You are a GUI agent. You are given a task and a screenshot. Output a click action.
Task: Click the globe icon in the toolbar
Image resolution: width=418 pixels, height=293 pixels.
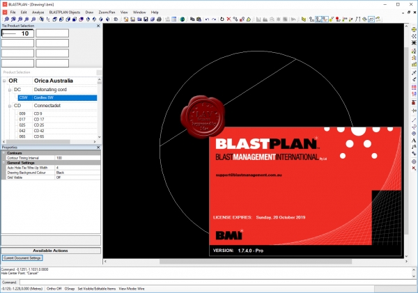click(x=183, y=19)
